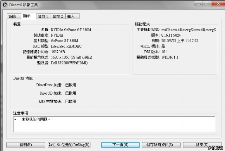Switch to the 系統 tab
The image size is (225, 151).
pos(14,17)
